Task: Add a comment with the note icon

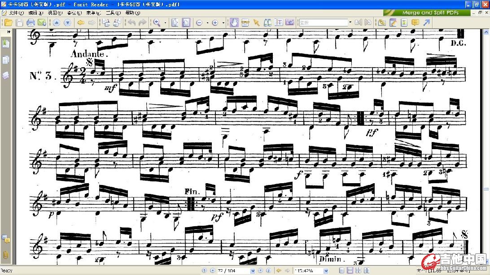Action: 416,22
